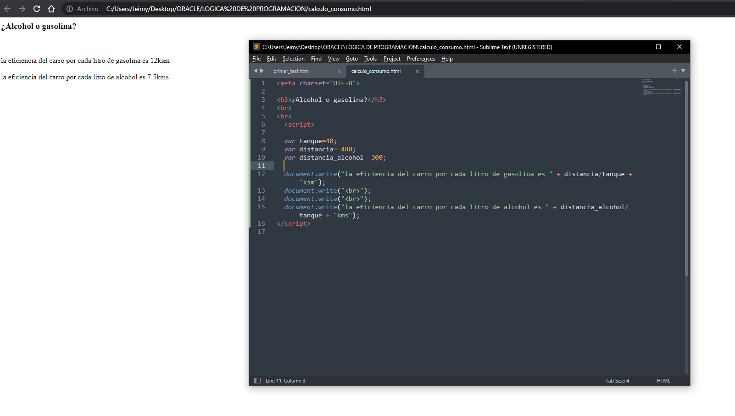The height and width of the screenshot is (416, 735).
Task: Open the Tools menu
Action: 370,59
